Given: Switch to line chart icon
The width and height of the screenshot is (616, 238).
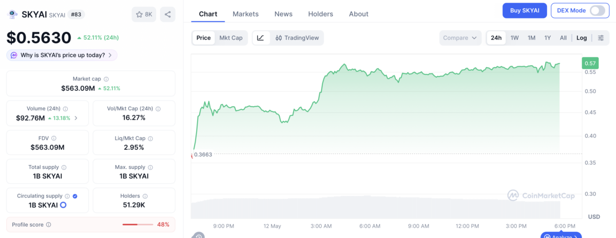Looking at the screenshot, I should click(x=261, y=38).
